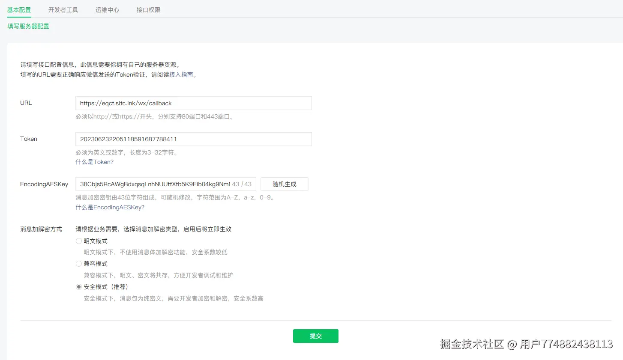This screenshot has width=623, height=360.
Task: Click the 明文模式 description text
Action: point(156,252)
